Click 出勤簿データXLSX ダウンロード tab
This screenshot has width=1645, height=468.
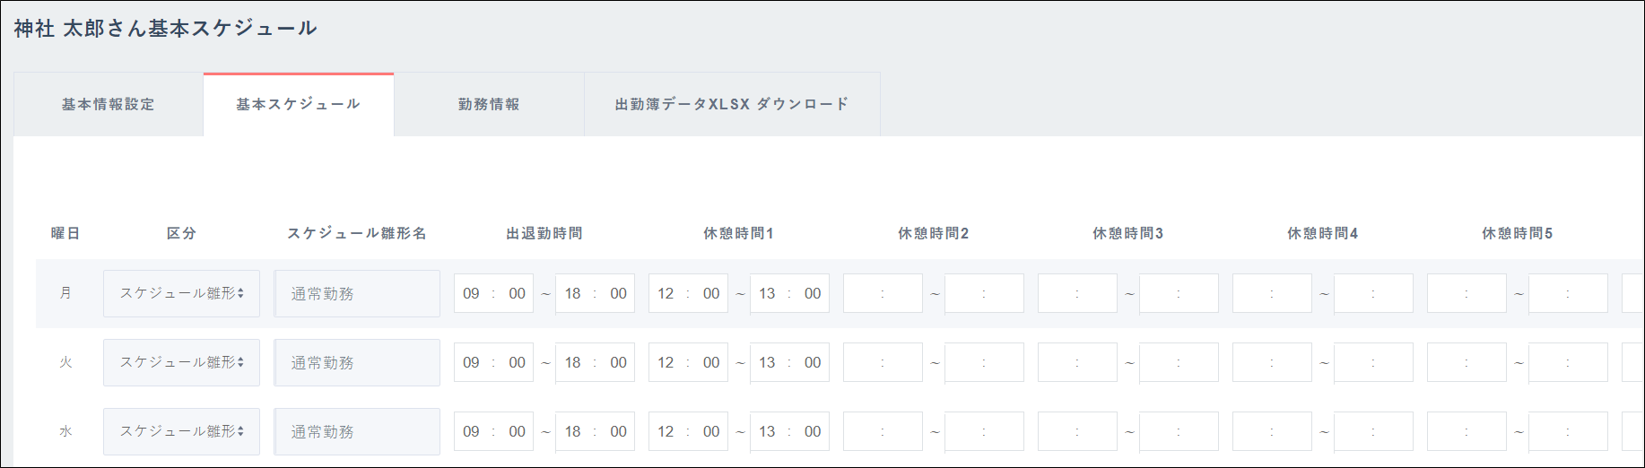tap(732, 105)
